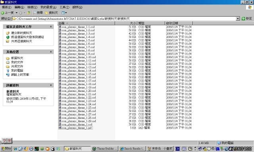The height and width of the screenshot is (152, 254).
Task: Click file icon of com_plazmic_theme_1-22.cod
Action: click(x=60, y=97)
